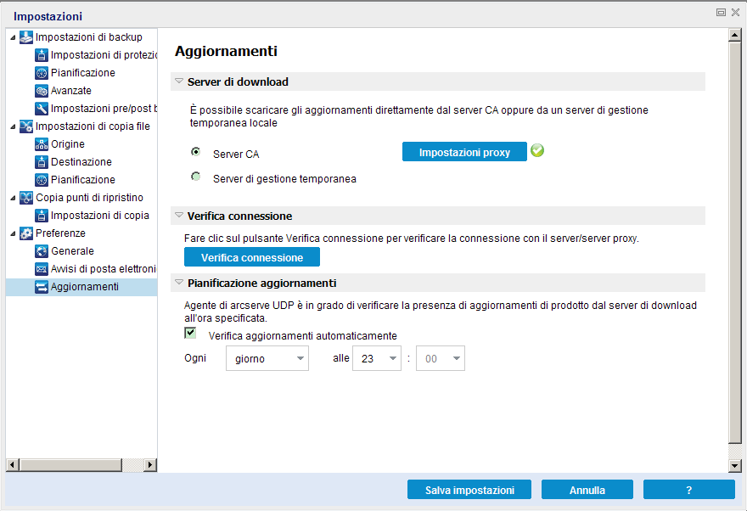Screen dimensions: 747x511
Task: Click the Origine network icon
Action: [42, 144]
